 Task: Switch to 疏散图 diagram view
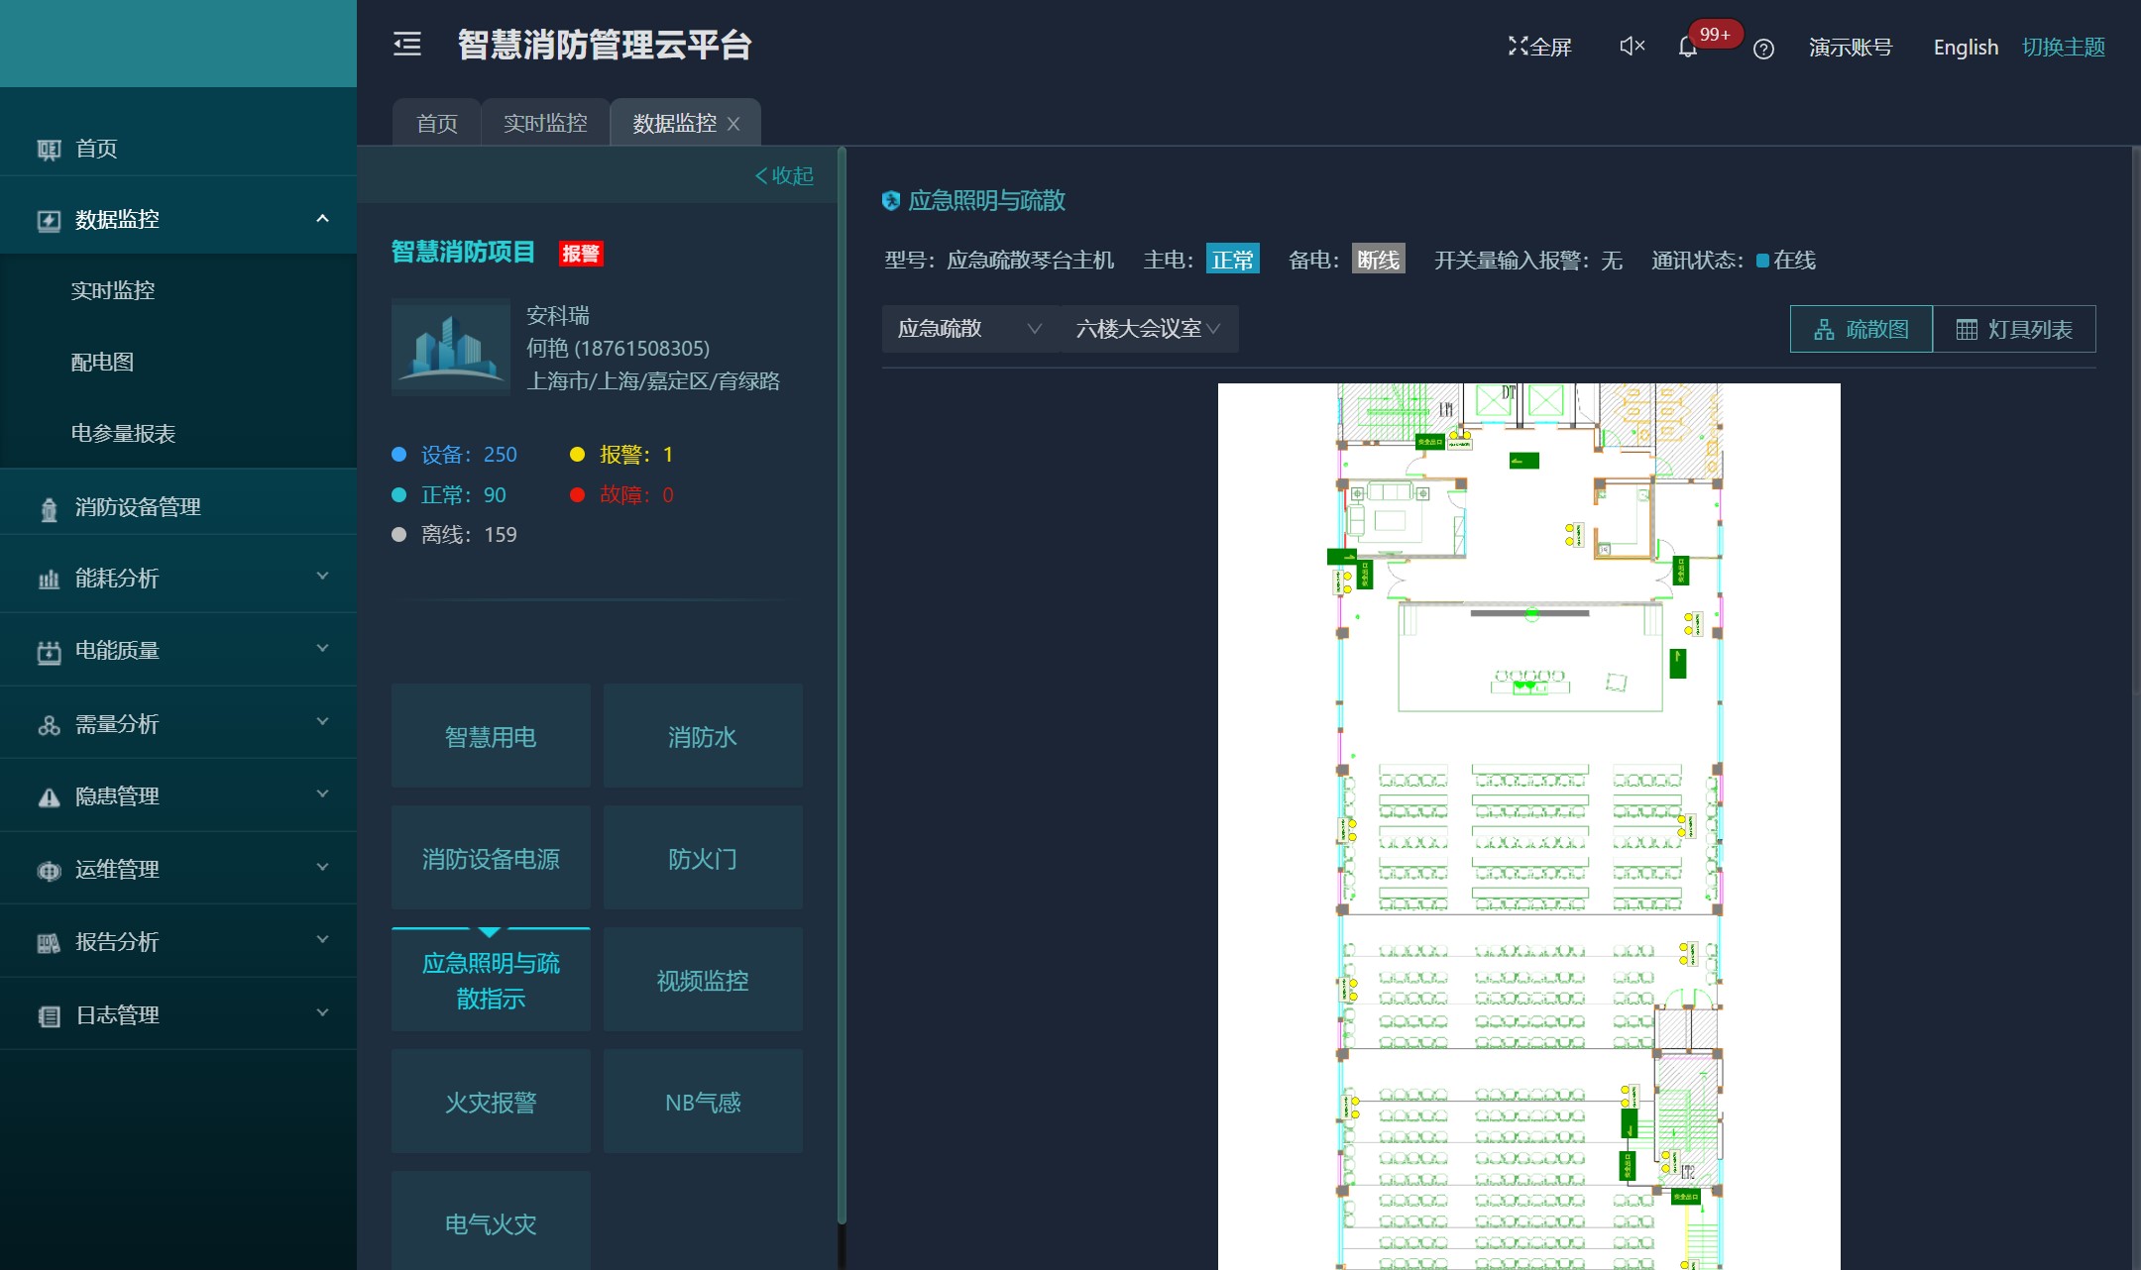tap(1860, 329)
